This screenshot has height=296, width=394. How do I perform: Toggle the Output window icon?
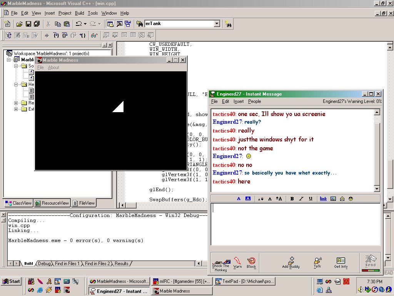119,24
